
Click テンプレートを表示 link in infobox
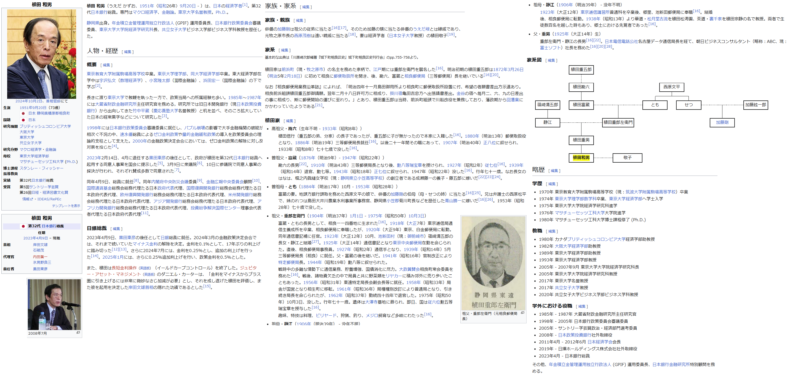click(66, 206)
